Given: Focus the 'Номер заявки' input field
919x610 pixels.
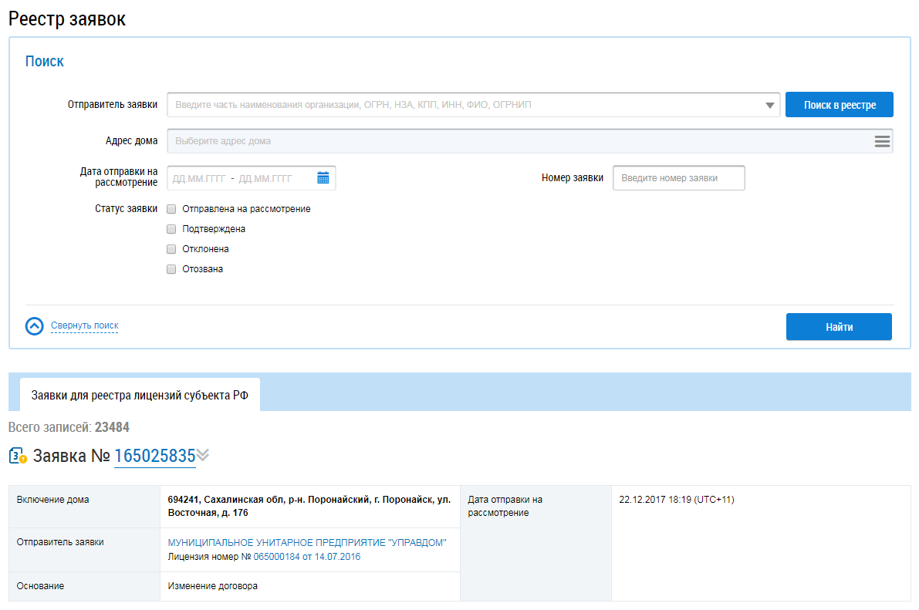Looking at the screenshot, I should click(678, 178).
